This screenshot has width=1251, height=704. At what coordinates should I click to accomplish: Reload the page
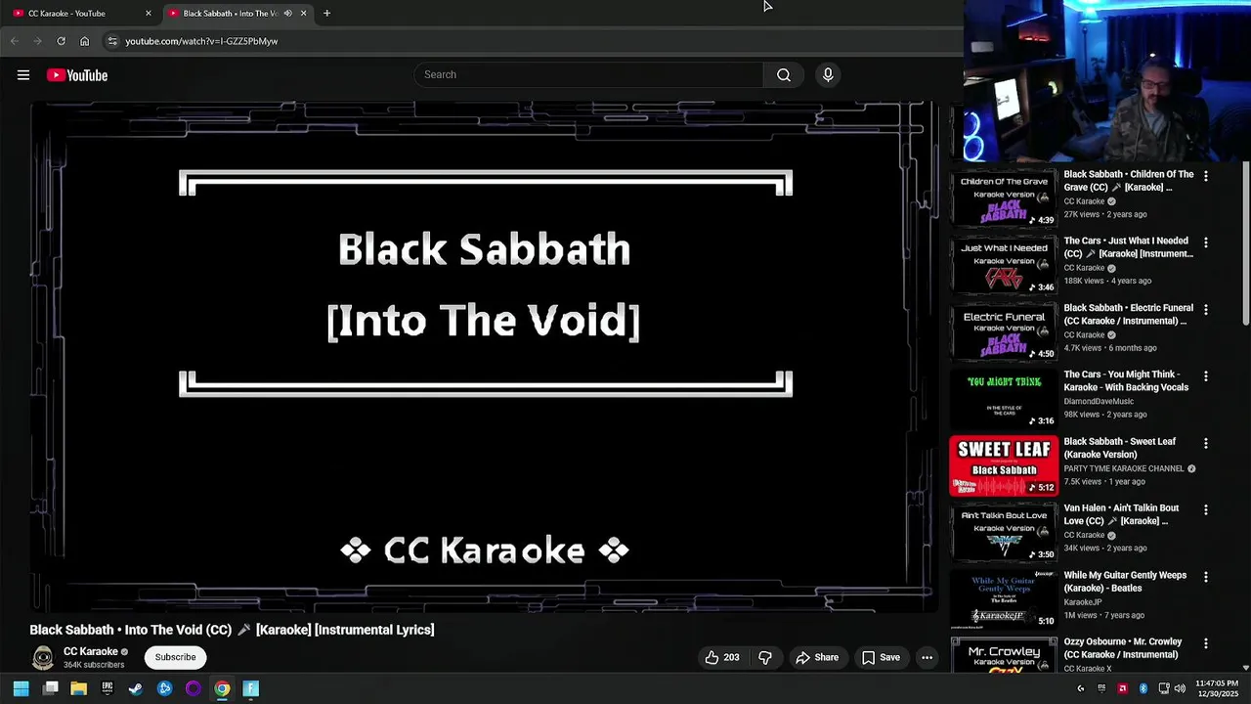point(61,41)
